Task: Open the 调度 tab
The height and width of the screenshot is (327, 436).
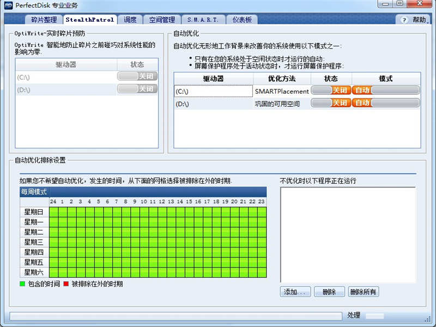Action: point(130,20)
